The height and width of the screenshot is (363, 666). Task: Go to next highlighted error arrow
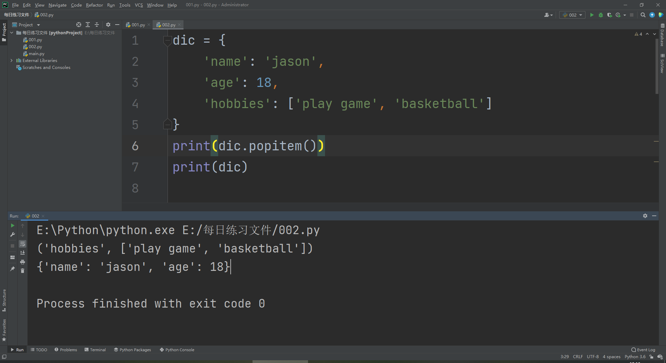coord(655,34)
